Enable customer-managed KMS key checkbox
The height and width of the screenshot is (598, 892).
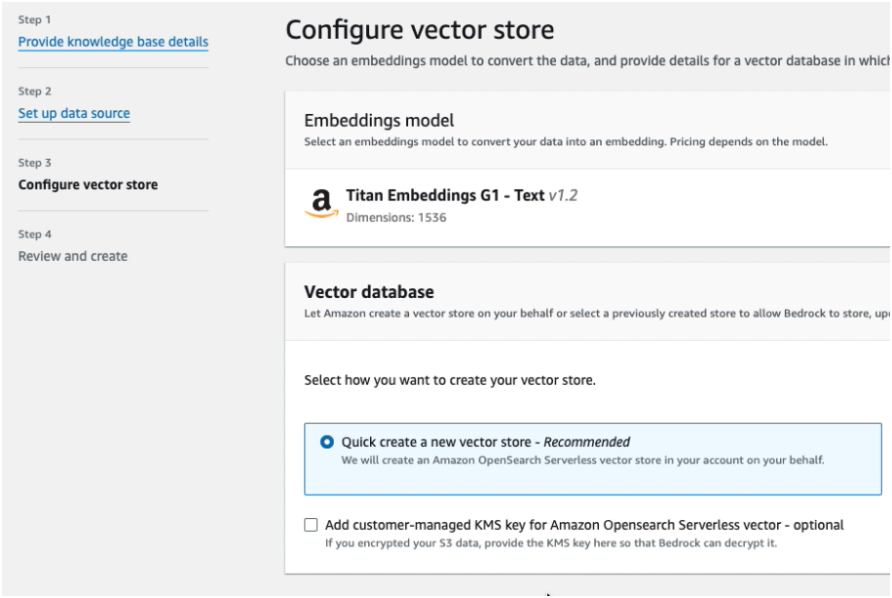tap(311, 525)
